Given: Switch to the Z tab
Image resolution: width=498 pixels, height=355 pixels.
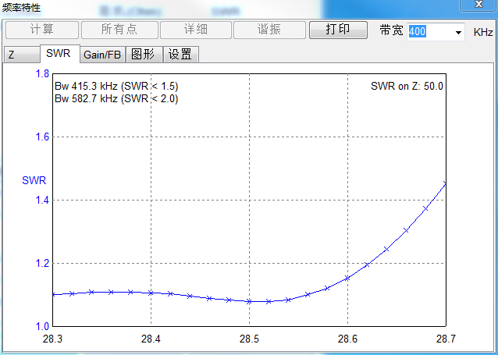Looking at the screenshot, I should click(x=22, y=55).
